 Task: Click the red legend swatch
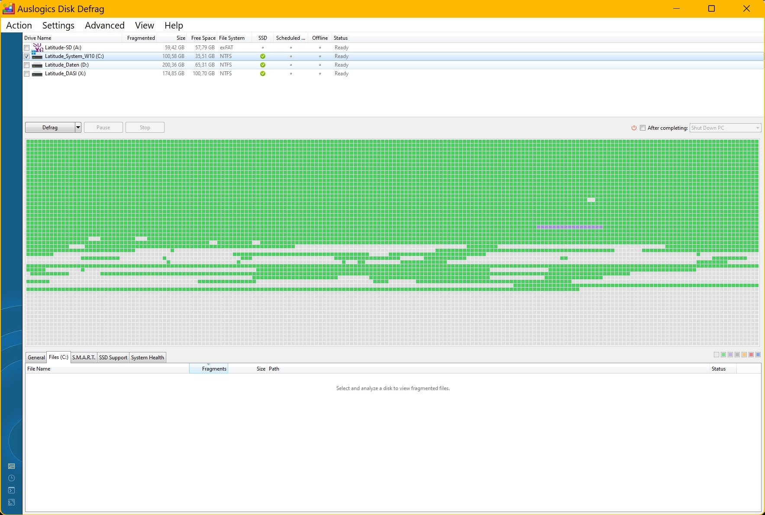click(x=751, y=355)
